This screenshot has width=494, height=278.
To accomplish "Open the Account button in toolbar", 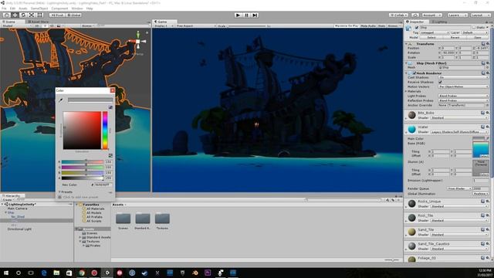I will click(x=432, y=15).
